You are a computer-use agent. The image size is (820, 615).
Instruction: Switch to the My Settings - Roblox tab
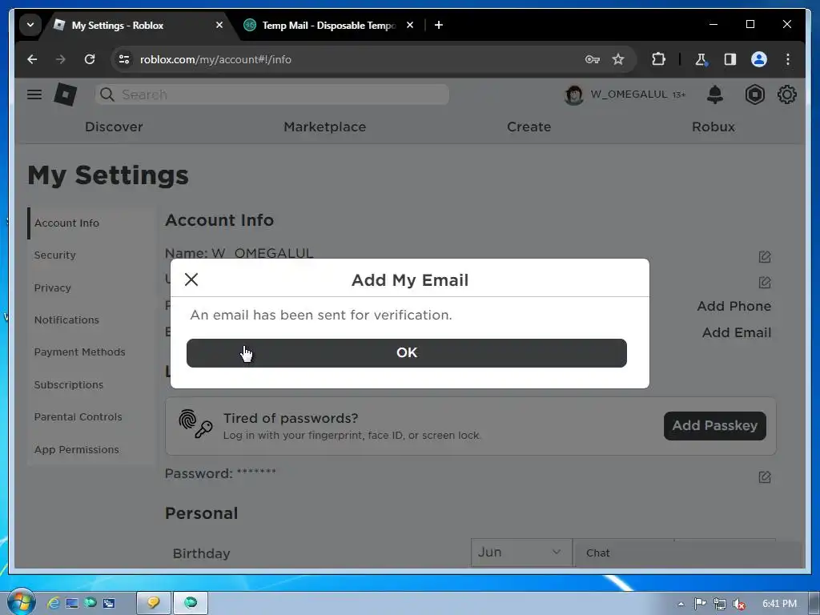[x=118, y=25]
